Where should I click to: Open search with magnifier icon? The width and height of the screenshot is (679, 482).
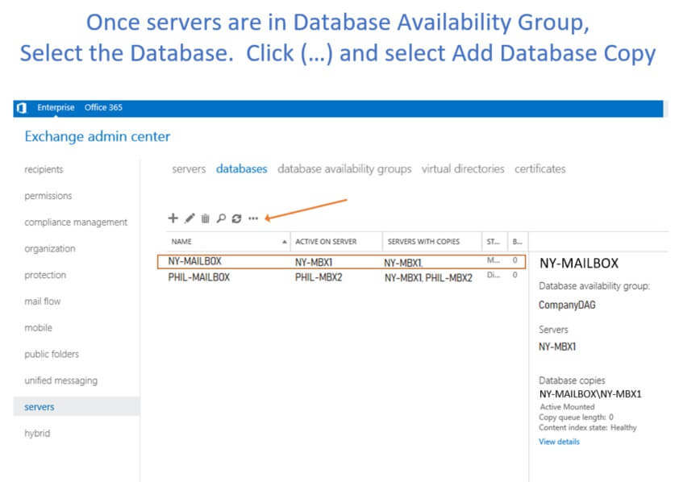(x=221, y=218)
